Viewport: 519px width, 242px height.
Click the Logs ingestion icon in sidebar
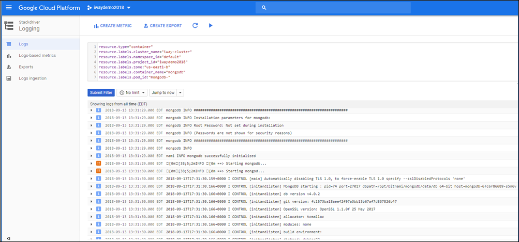[9, 78]
